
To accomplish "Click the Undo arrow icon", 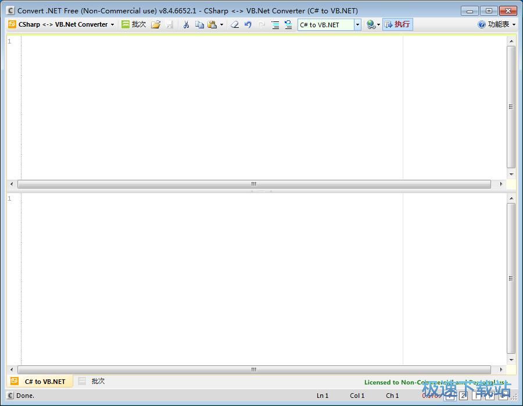I will tap(248, 24).
